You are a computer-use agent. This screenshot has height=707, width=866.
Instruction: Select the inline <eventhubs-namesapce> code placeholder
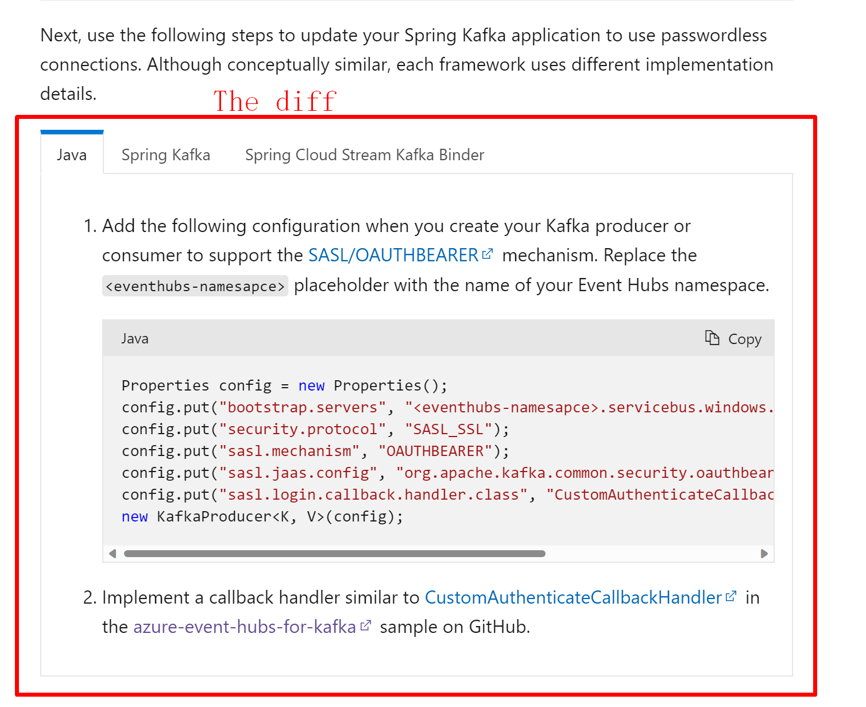click(x=195, y=285)
